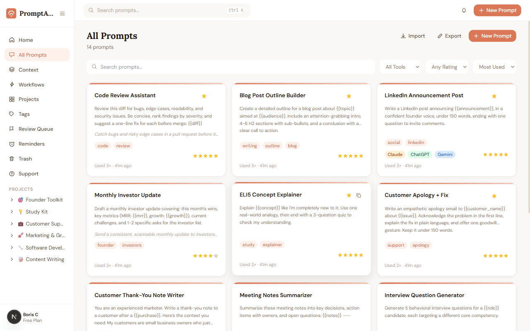This screenshot has height=331, width=530.
Task: Click New Prompt button in top bar
Action: [497, 10]
